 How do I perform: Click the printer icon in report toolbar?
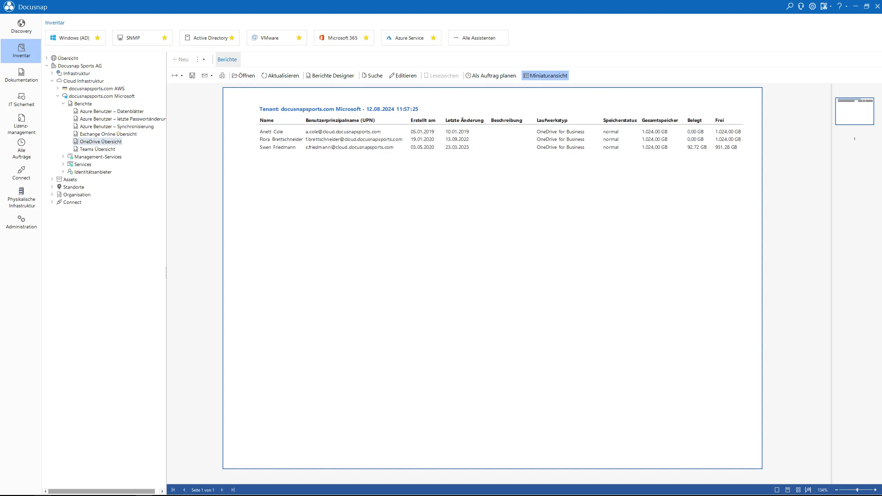[222, 75]
